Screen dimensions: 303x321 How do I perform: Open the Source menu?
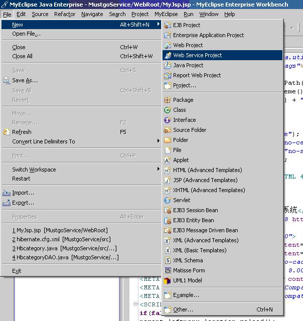point(40,14)
